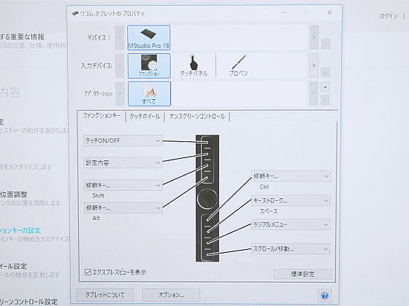Open help with the blue question mark icon
This screenshot has height=306, width=409.
click(x=324, y=296)
